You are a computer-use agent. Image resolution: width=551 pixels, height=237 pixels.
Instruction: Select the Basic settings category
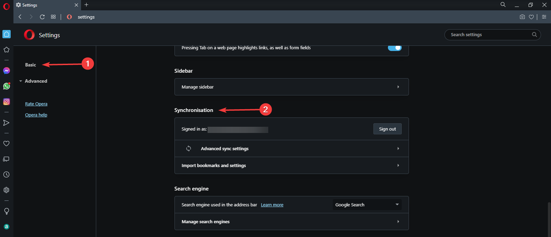point(30,65)
